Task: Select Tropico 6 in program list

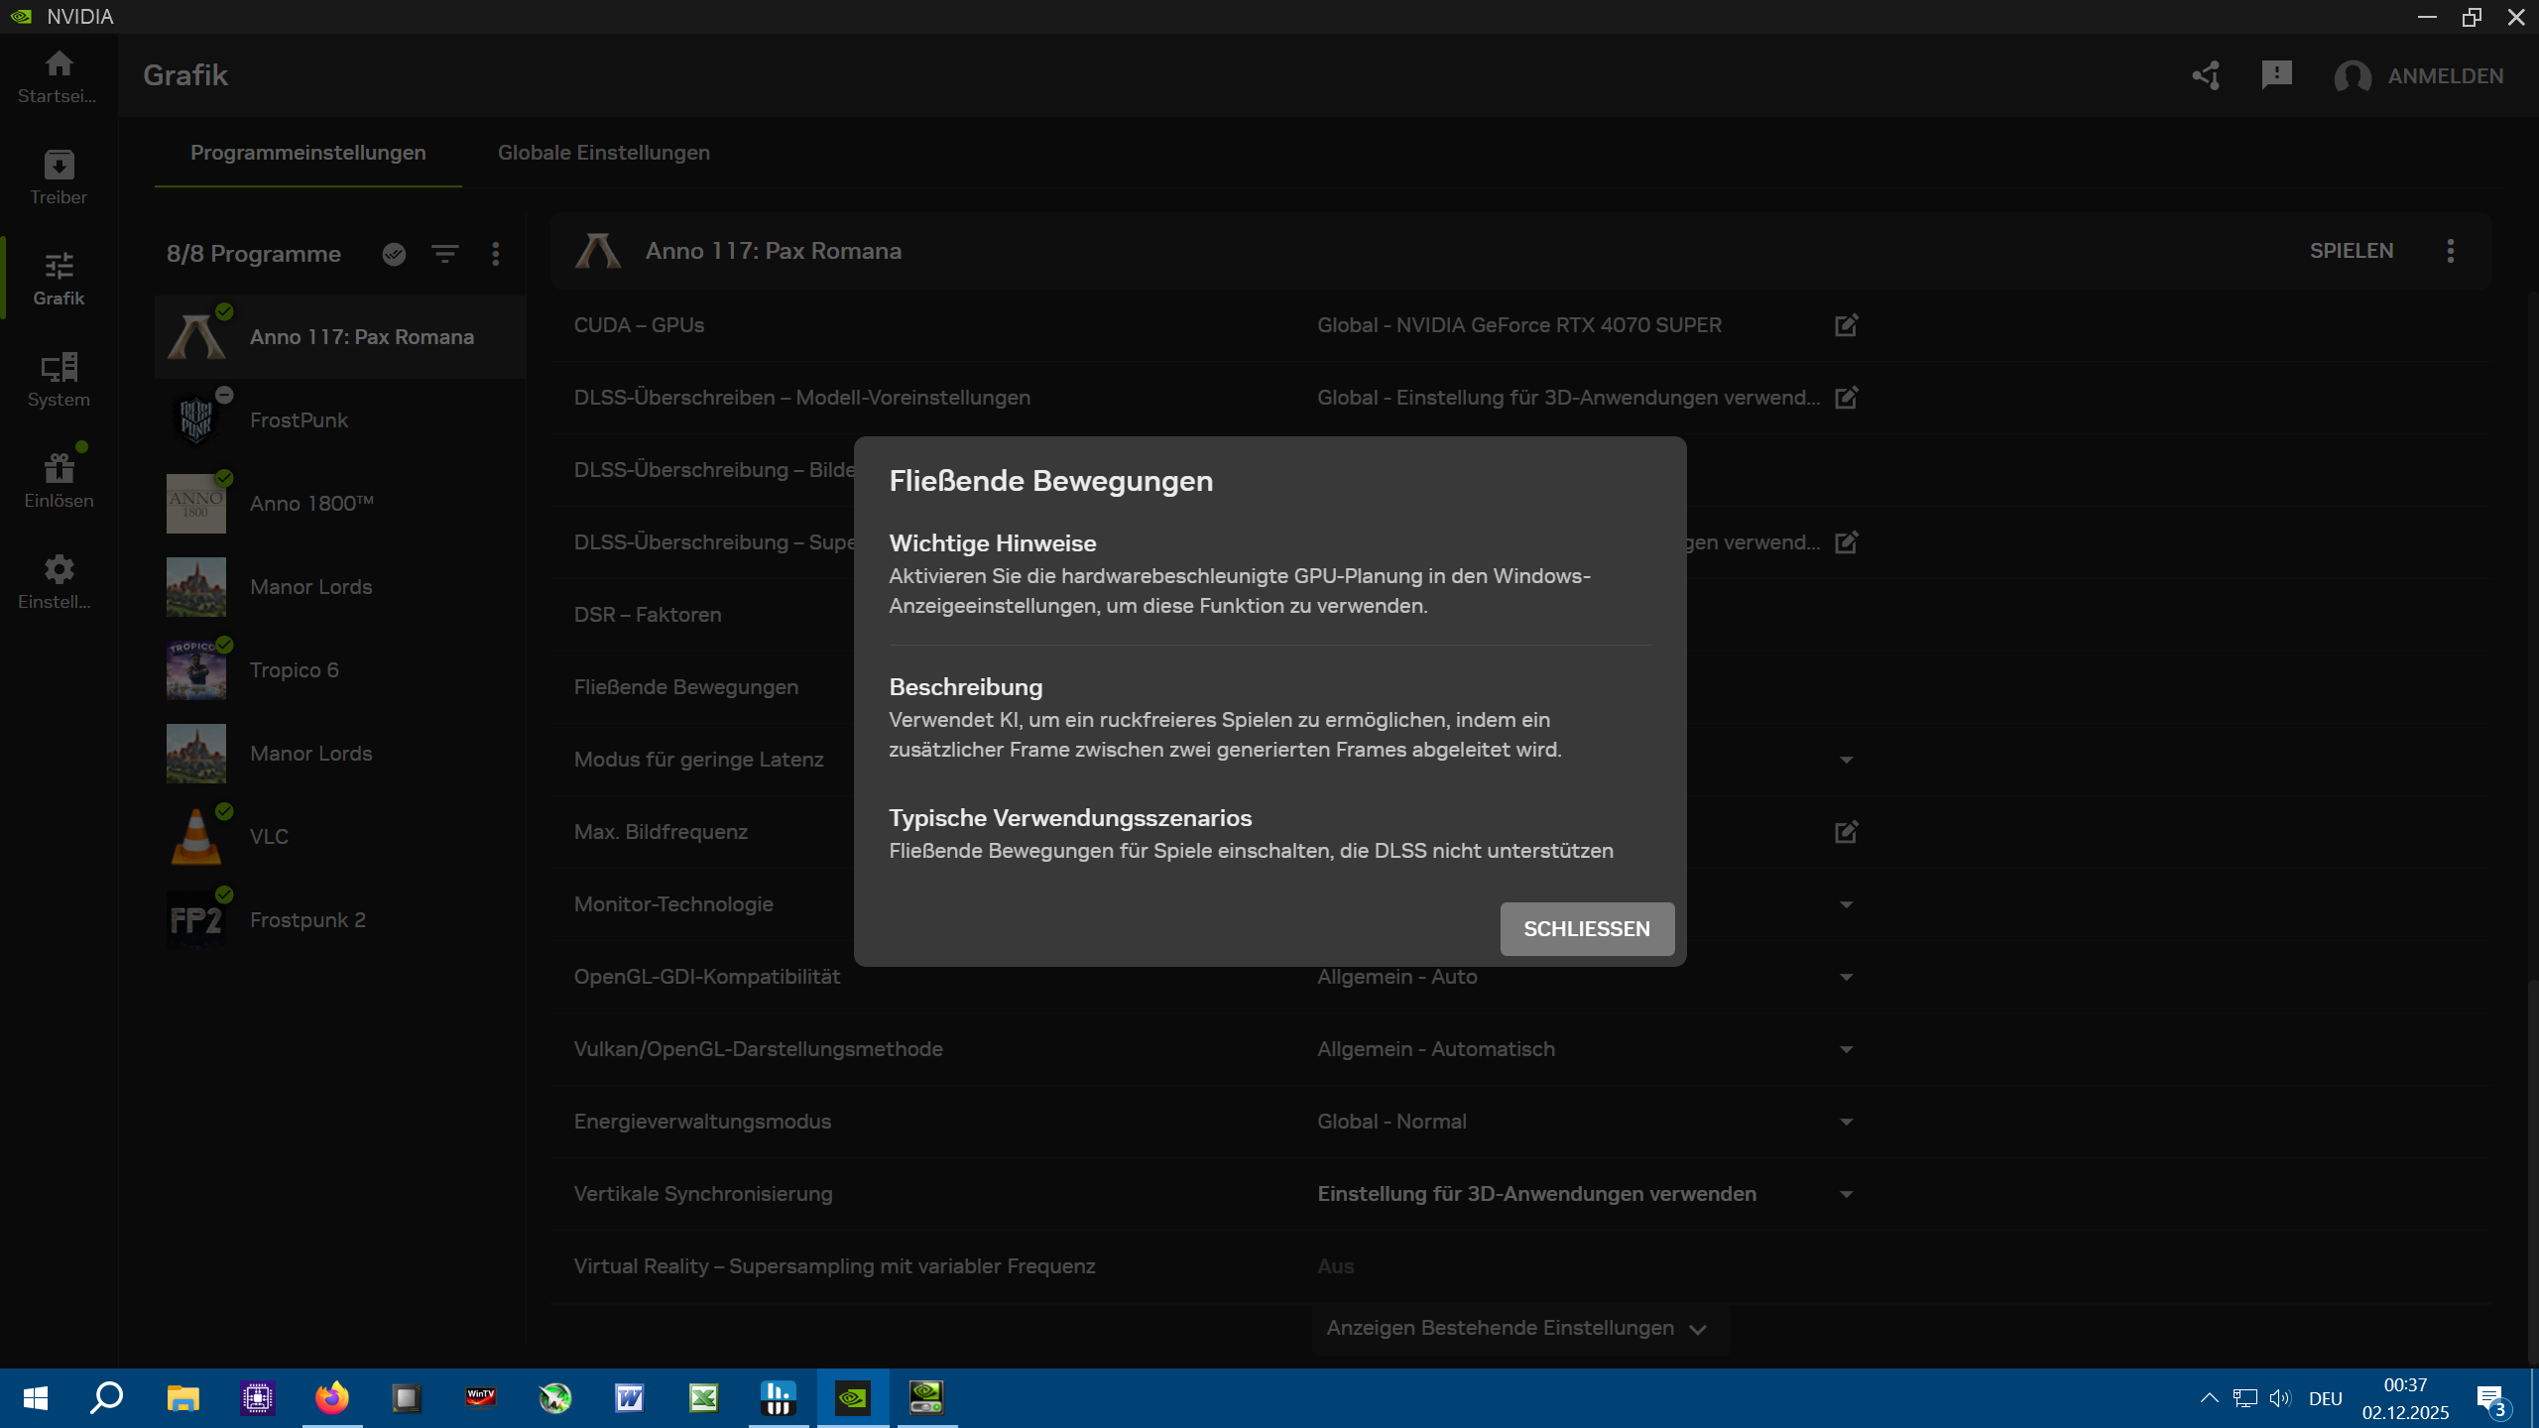Action: click(294, 670)
